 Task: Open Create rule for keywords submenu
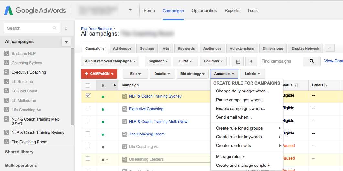click(247, 137)
